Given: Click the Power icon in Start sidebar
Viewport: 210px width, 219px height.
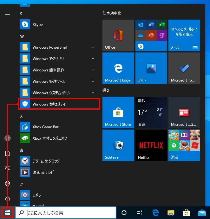Looking at the screenshot, I should (x=8, y=199).
